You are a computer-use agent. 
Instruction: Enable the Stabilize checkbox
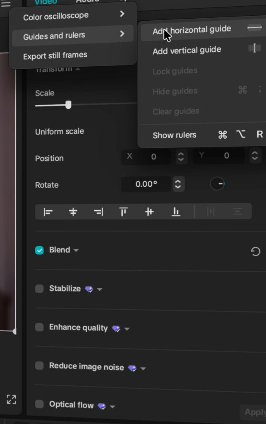pos(39,289)
